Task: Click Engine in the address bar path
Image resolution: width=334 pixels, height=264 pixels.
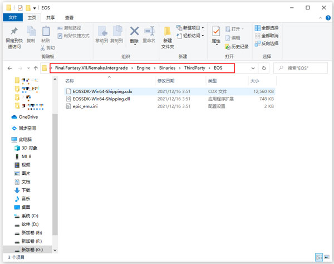Action: (144, 68)
